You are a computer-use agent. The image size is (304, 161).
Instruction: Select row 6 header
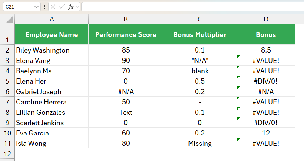[7, 91]
